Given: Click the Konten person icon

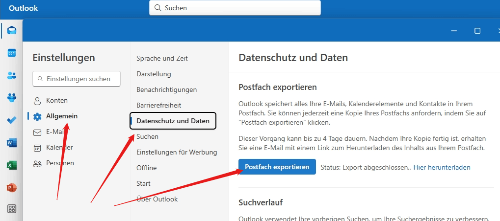Looking at the screenshot, I should tap(37, 101).
